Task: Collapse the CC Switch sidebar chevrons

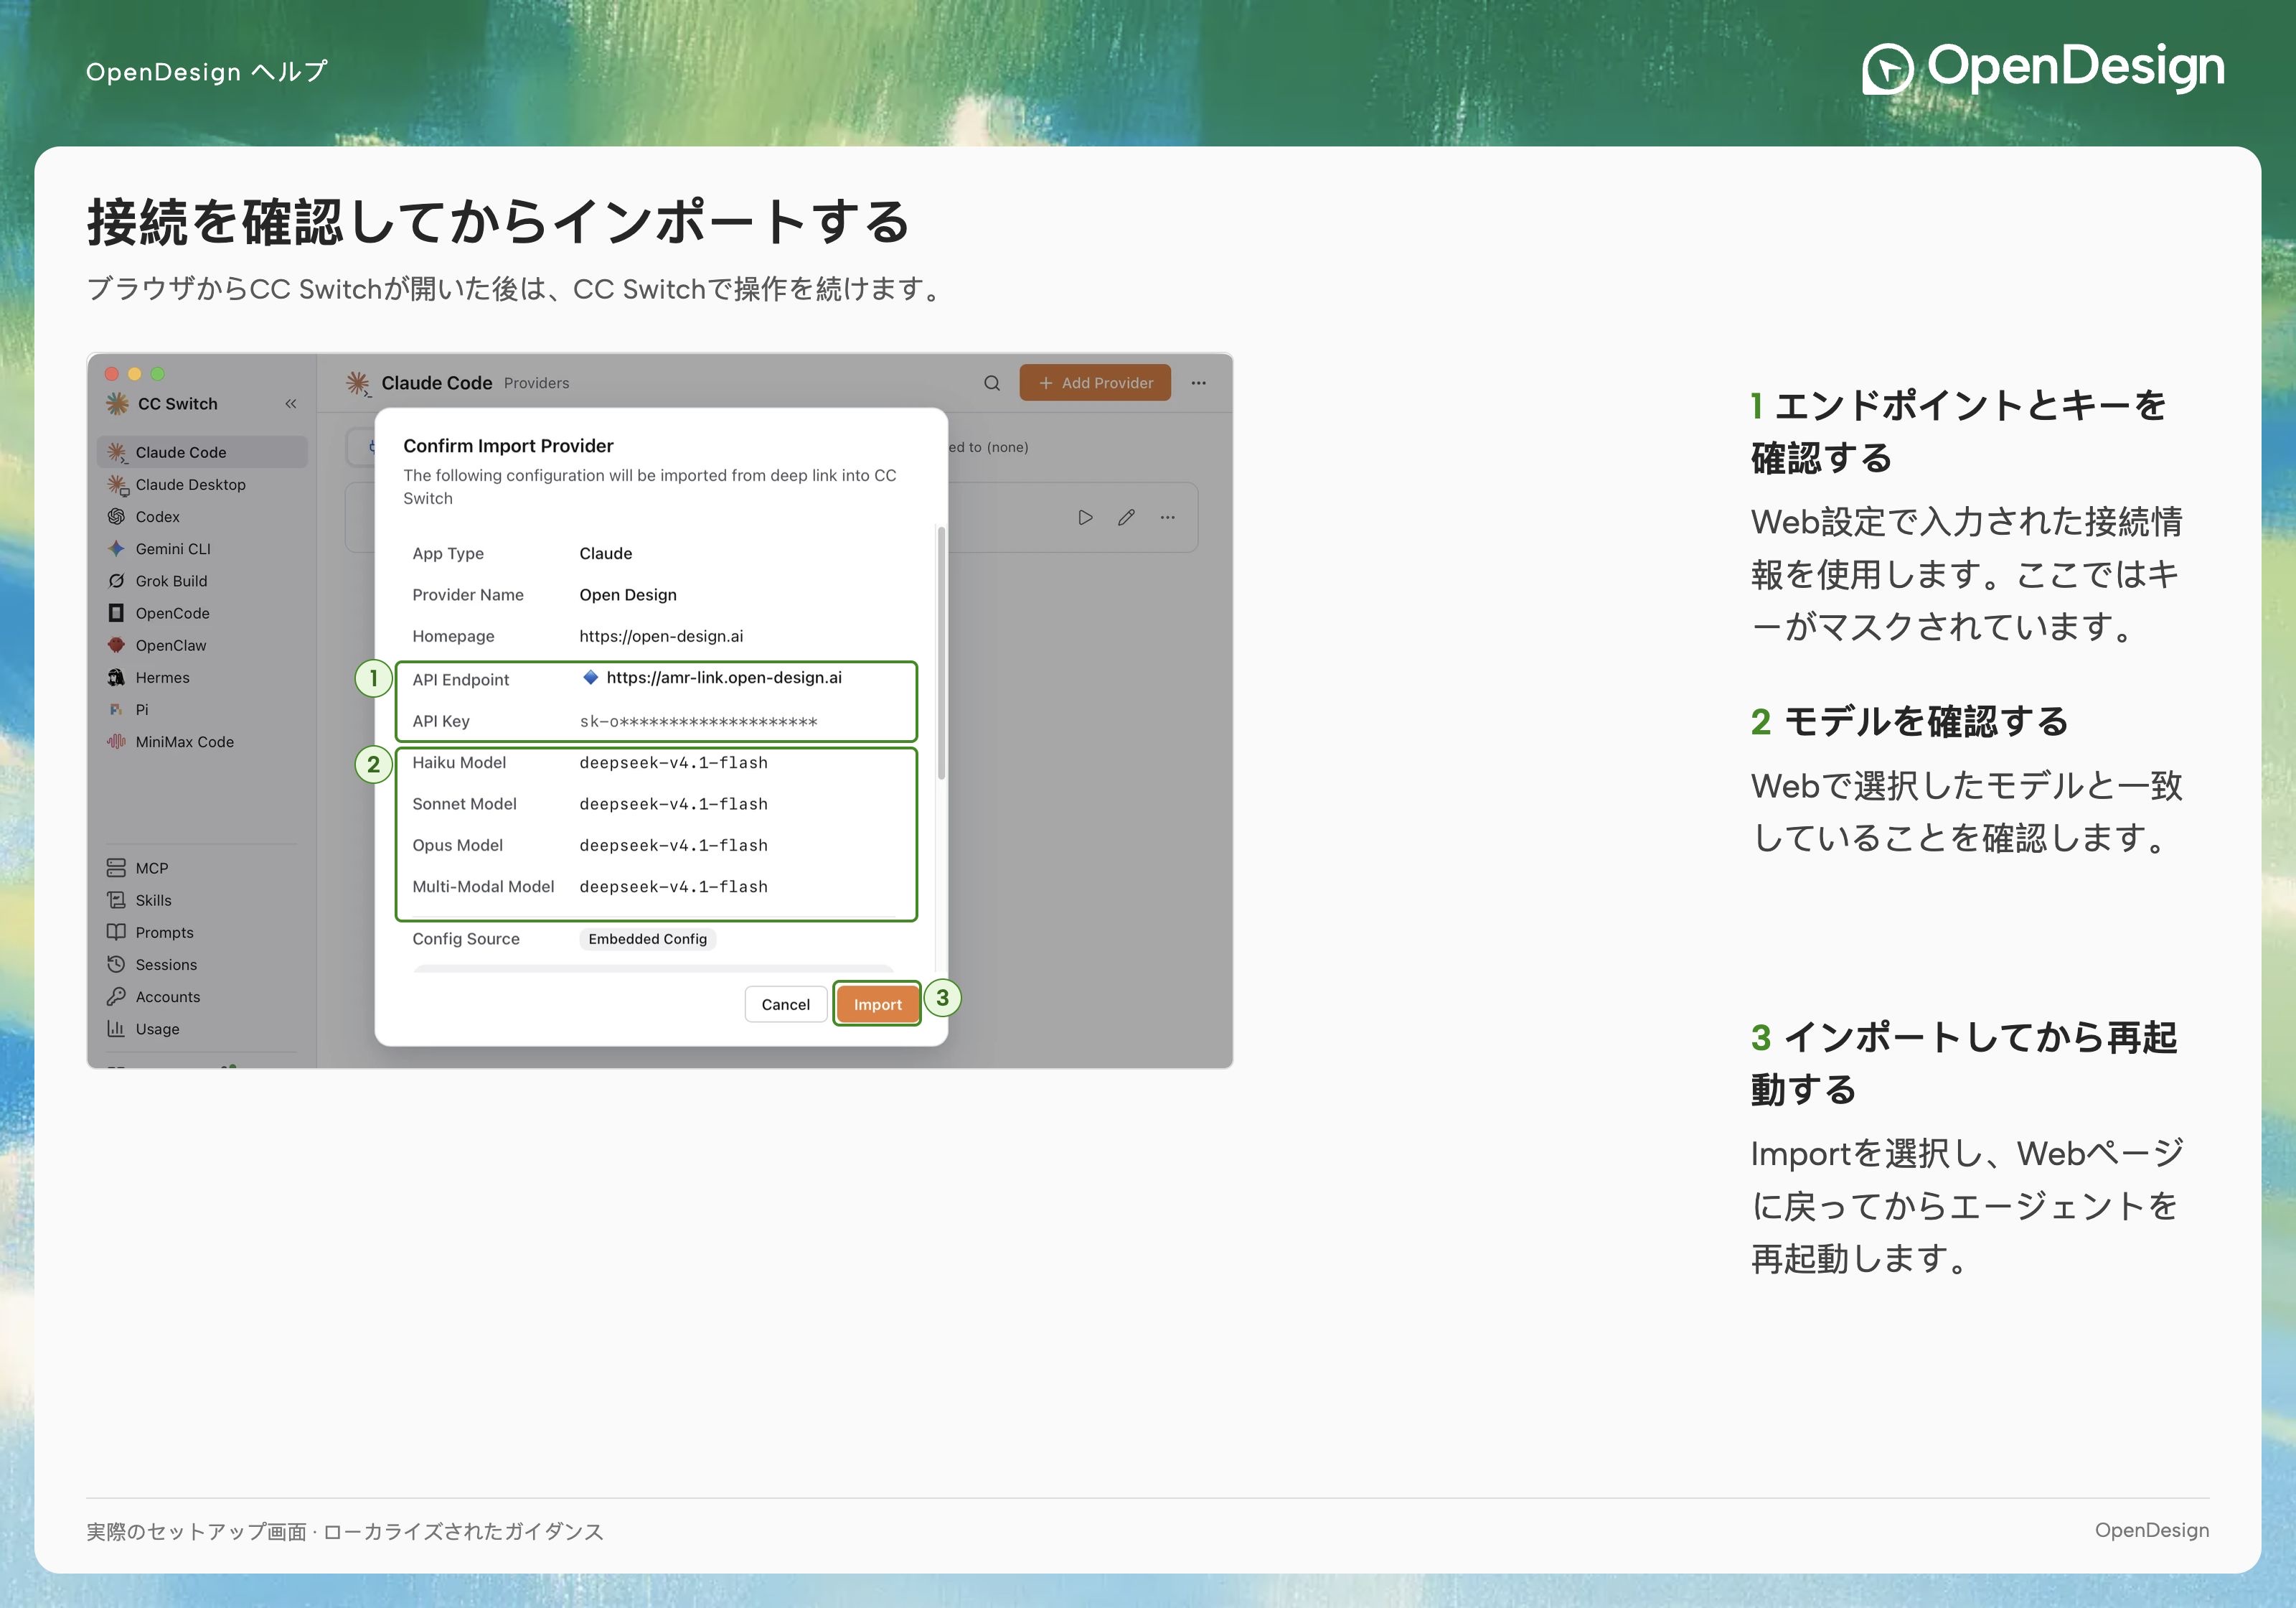Action: point(291,403)
